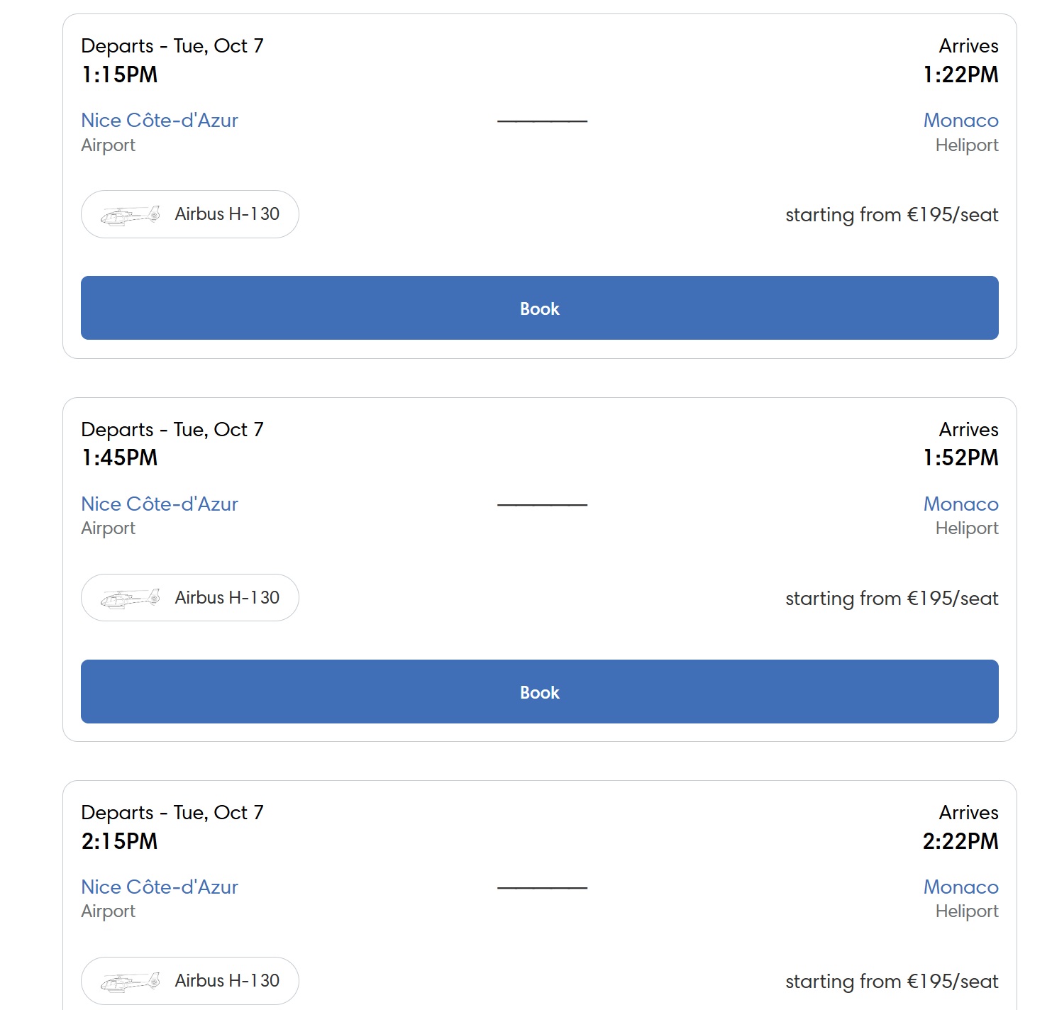Select Airbus H-130 label on 2:15PM flight
The width and height of the screenshot is (1052, 1010).
227,981
